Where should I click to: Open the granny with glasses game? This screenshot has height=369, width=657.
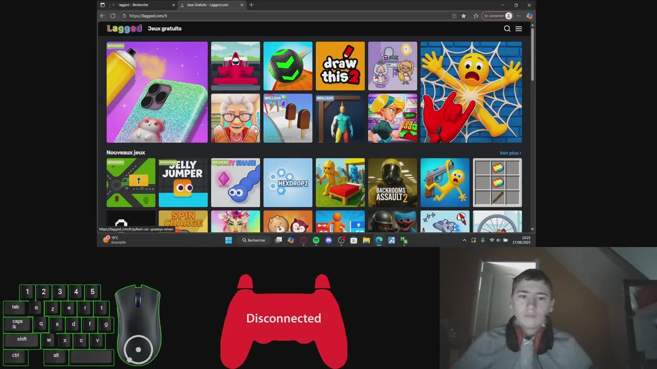[x=236, y=118]
